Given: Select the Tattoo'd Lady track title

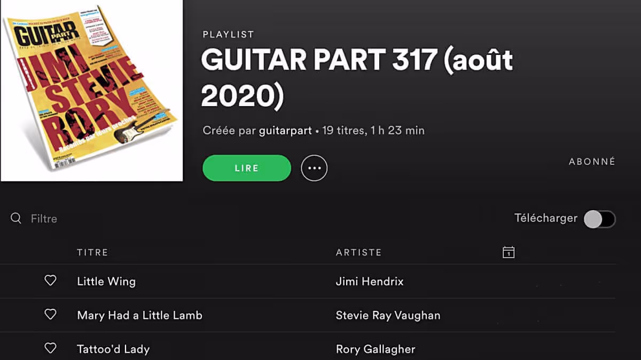Looking at the screenshot, I should pyautogui.click(x=113, y=349).
